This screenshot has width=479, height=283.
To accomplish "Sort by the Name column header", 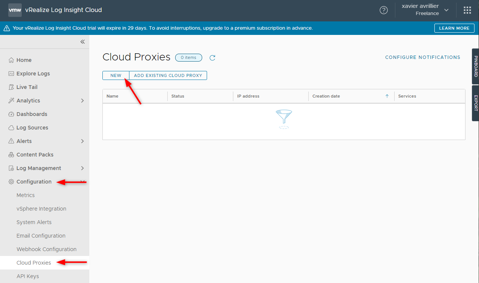I will pos(113,96).
